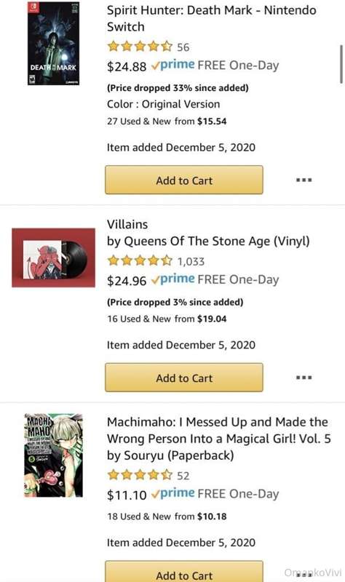The width and height of the screenshot is (345, 582).
Task: Click the page scrollbar thumb
Action: pyautogui.click(x=341, y=64)
